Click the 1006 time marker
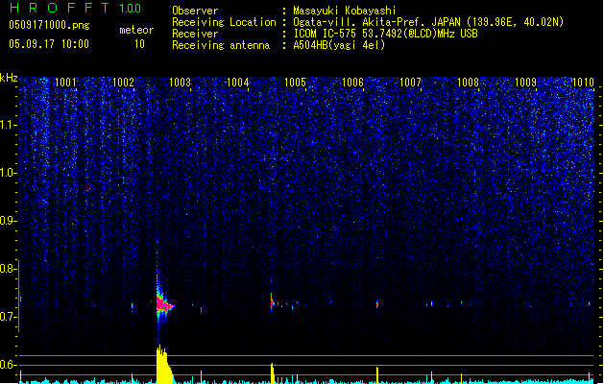The image size is (604, 384). coord(352,83)
